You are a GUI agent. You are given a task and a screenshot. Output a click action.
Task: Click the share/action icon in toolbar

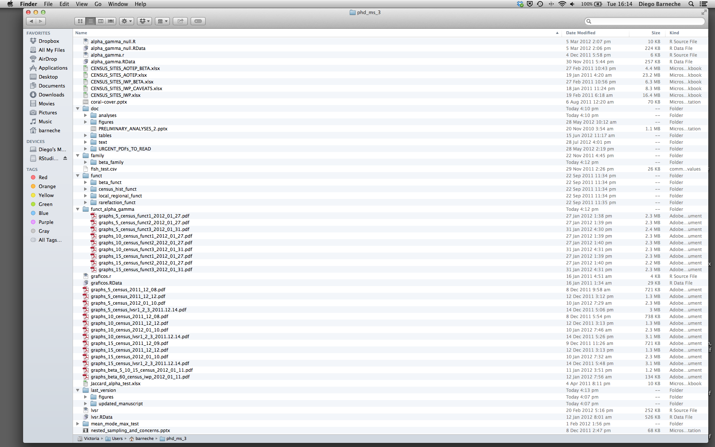[181, 20]
